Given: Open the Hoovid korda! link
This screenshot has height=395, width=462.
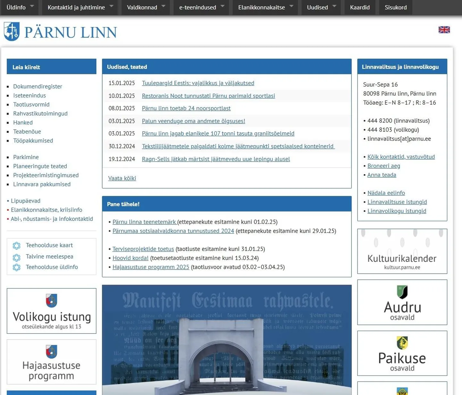Looking at the screenshot, I should [x=130, y=258].
